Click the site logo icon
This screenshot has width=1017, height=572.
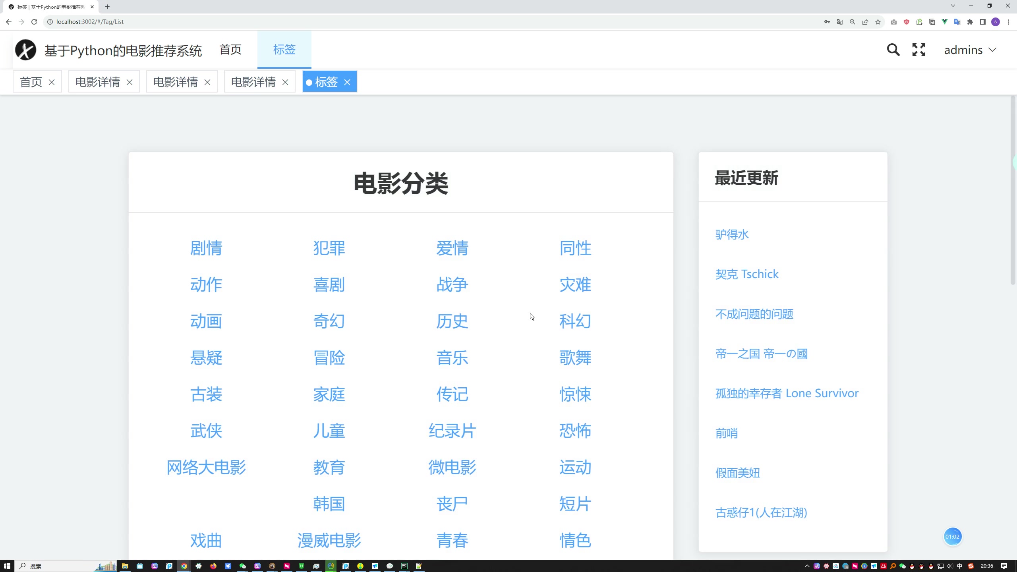click(x=25, y=50)
